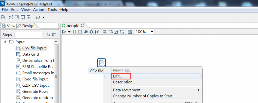This screenshot has width=258, height=103.
Task: Select Generate random value step
Action: pos(35,98)
